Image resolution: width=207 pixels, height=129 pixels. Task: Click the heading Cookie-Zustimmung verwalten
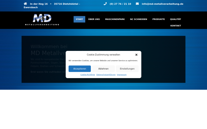103,55
